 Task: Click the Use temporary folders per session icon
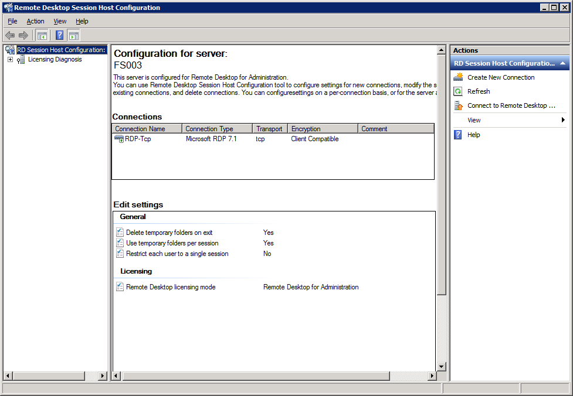pyautogui.click(x=120, y=243)
